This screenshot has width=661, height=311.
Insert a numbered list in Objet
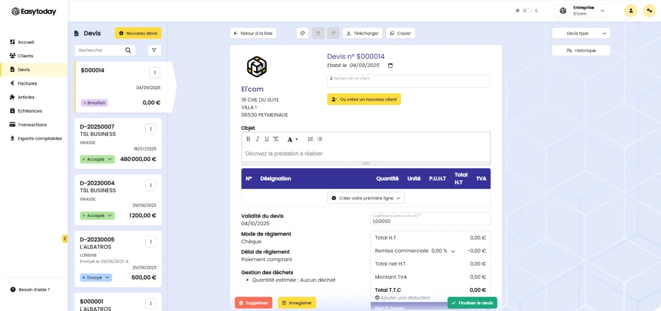[310, 139]
